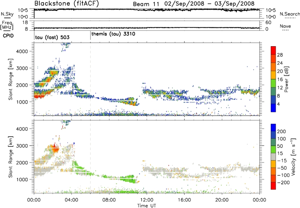This screenshot has width=300, height=208.
Task: Select the "12" label on Power colorbar
Action: pyautogui.click(x=280, y=88)
